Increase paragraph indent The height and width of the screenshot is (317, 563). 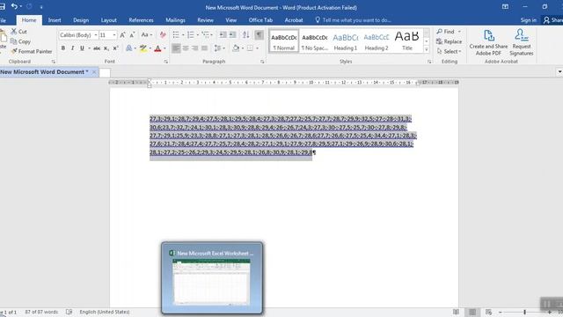coord(232,35)
